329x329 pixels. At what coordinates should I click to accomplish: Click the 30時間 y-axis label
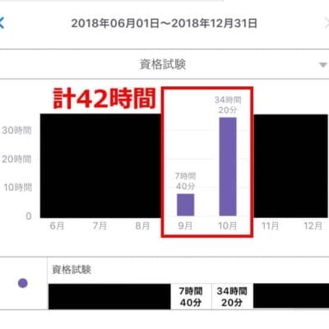[x=16, y=130]
